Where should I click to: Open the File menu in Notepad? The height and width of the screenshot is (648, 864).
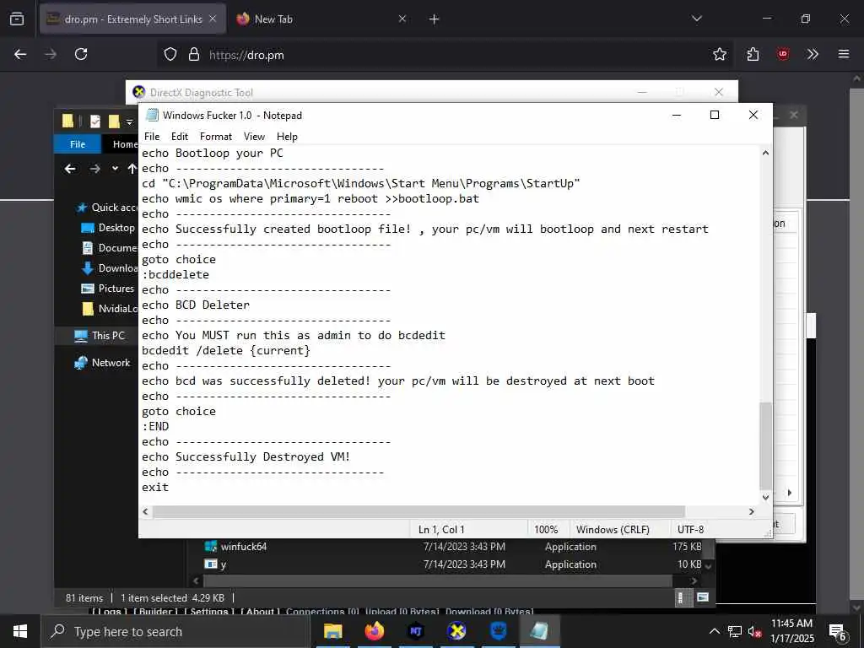tap(152, 137)
